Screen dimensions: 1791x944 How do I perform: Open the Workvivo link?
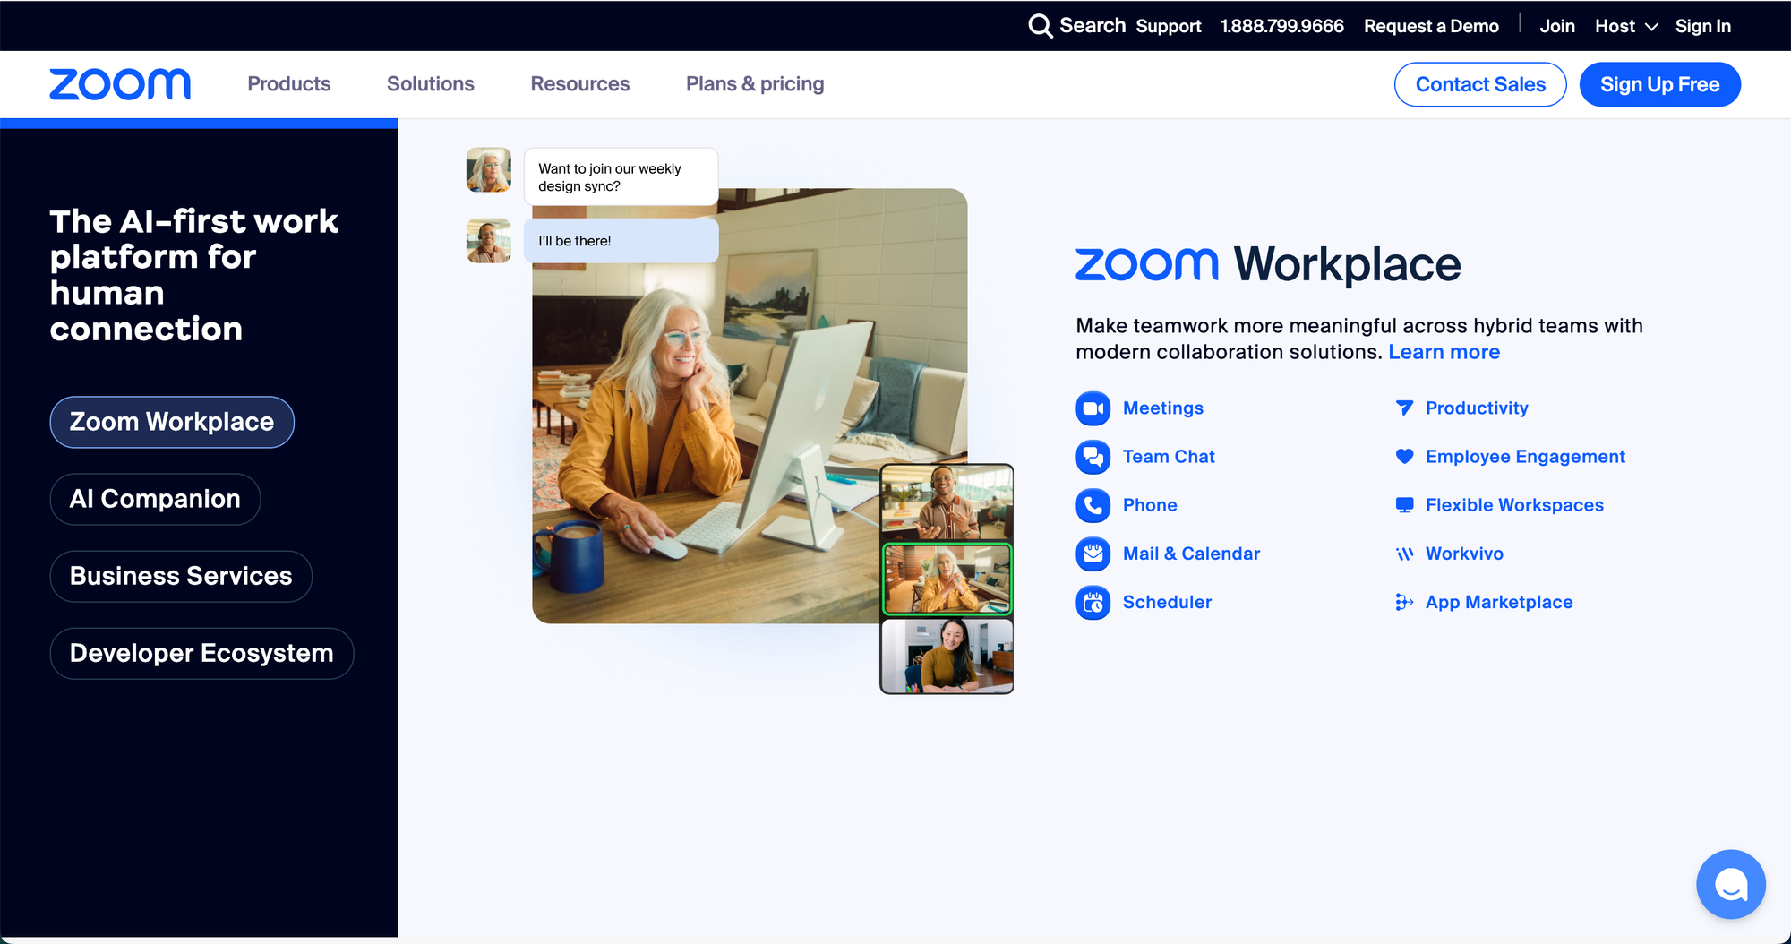[1464, 554]
